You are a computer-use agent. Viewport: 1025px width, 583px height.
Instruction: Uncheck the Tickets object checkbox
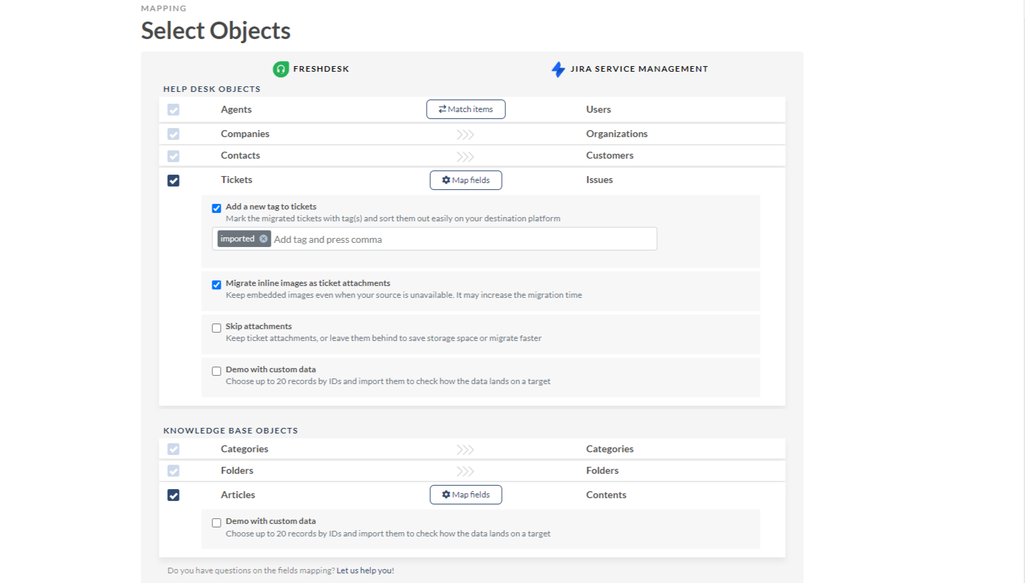coord(173,180)
